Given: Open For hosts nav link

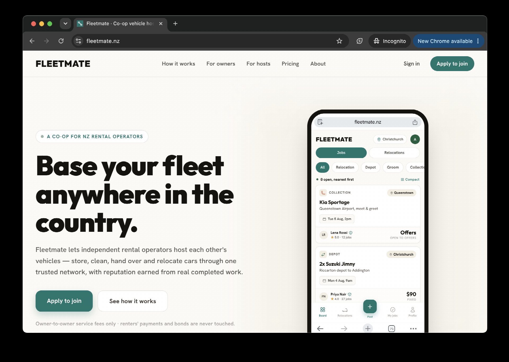Looking at the screenshot, I should (258, 64).
